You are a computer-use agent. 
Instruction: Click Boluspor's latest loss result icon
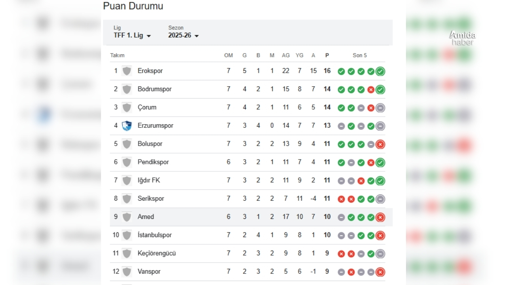[380, 144]
